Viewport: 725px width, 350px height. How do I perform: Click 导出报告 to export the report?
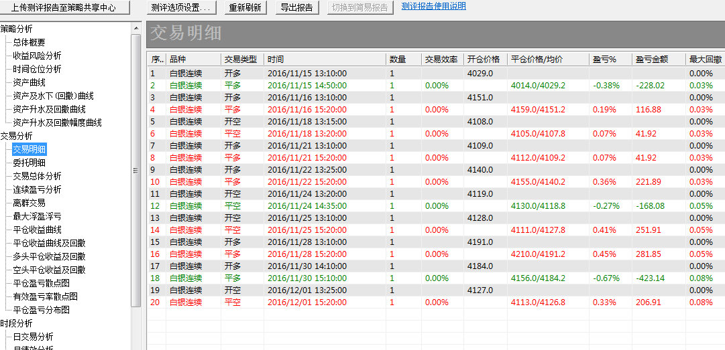[296, 7]
